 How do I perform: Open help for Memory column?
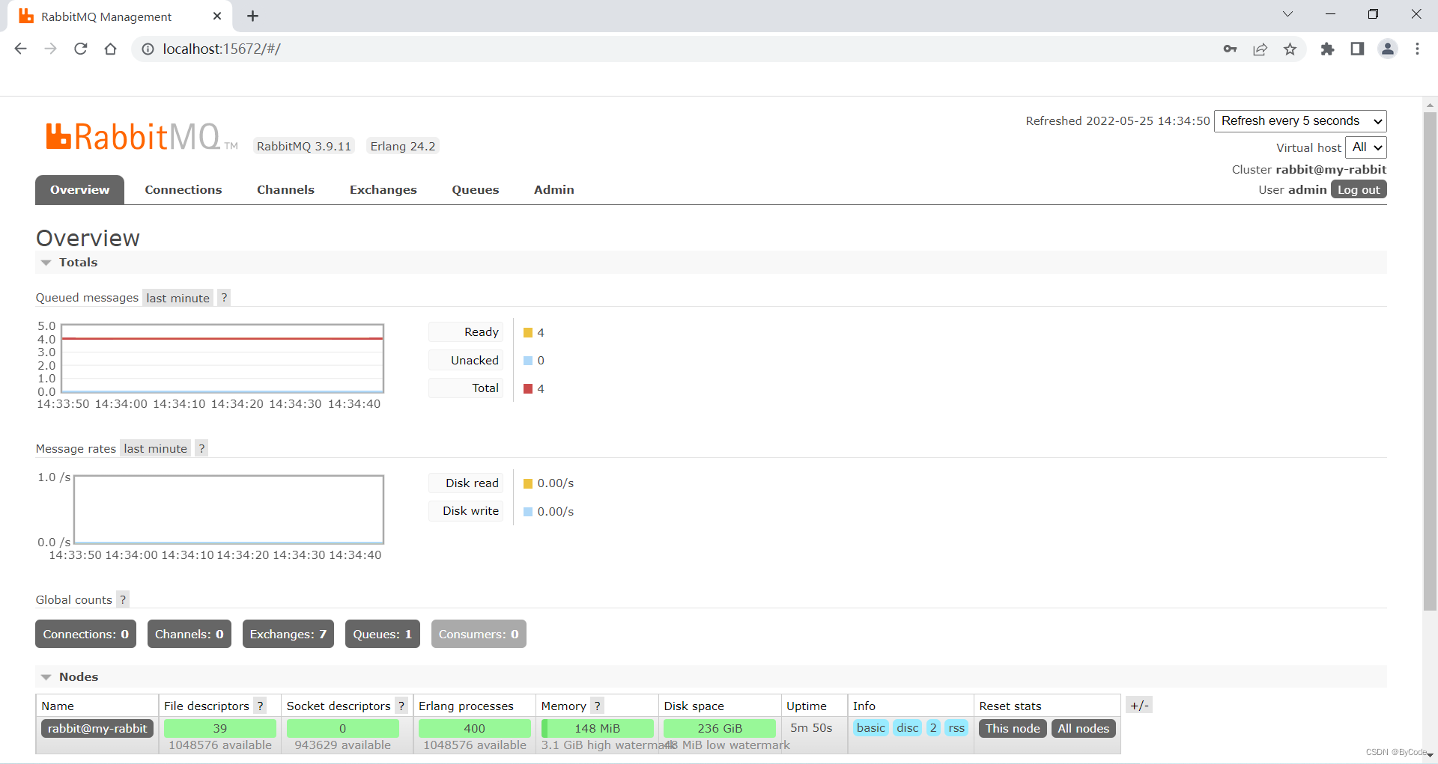click(x=597, y=706)
